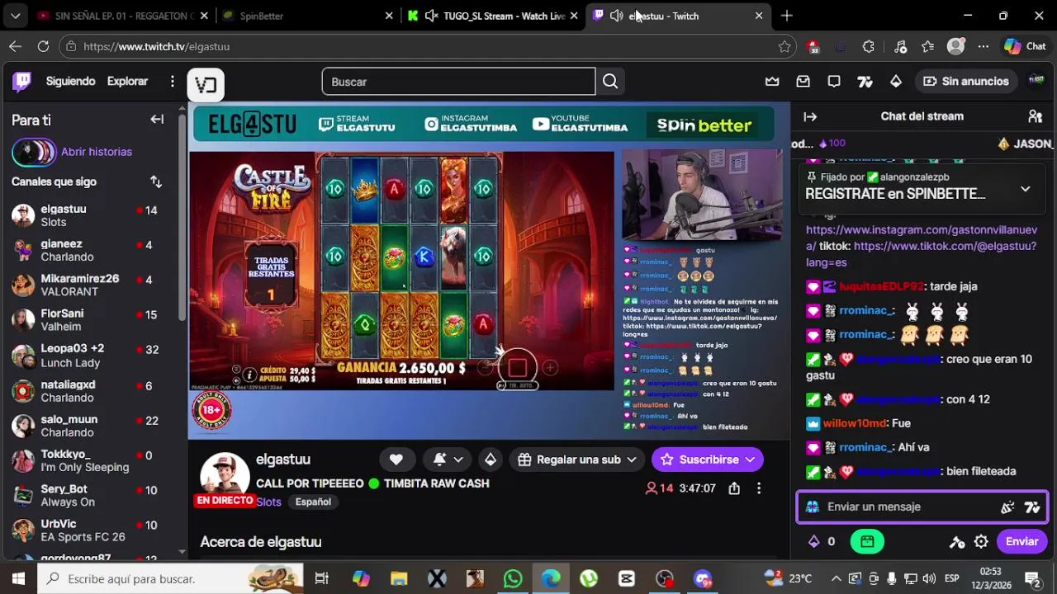Open the chat community users icon
The height and width of the screenshot is (594, 1057).
tap(1035, 116)
